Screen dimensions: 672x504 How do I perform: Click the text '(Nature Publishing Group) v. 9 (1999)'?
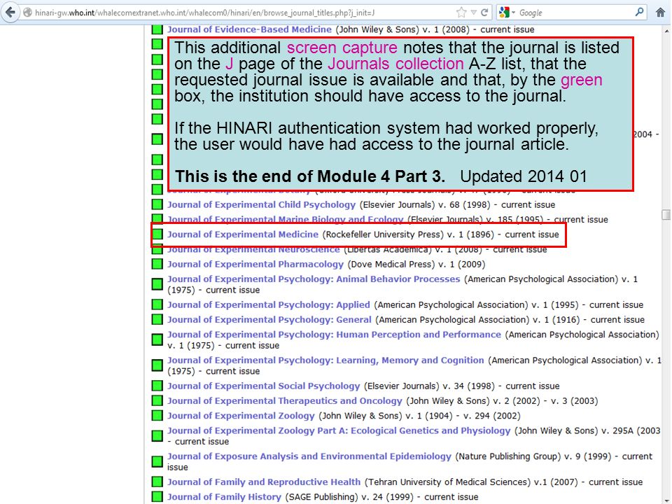tap(533, 456)
